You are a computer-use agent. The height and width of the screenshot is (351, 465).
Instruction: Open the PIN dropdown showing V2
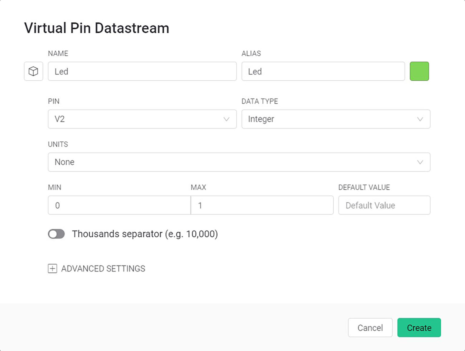[x=136, y=119]
